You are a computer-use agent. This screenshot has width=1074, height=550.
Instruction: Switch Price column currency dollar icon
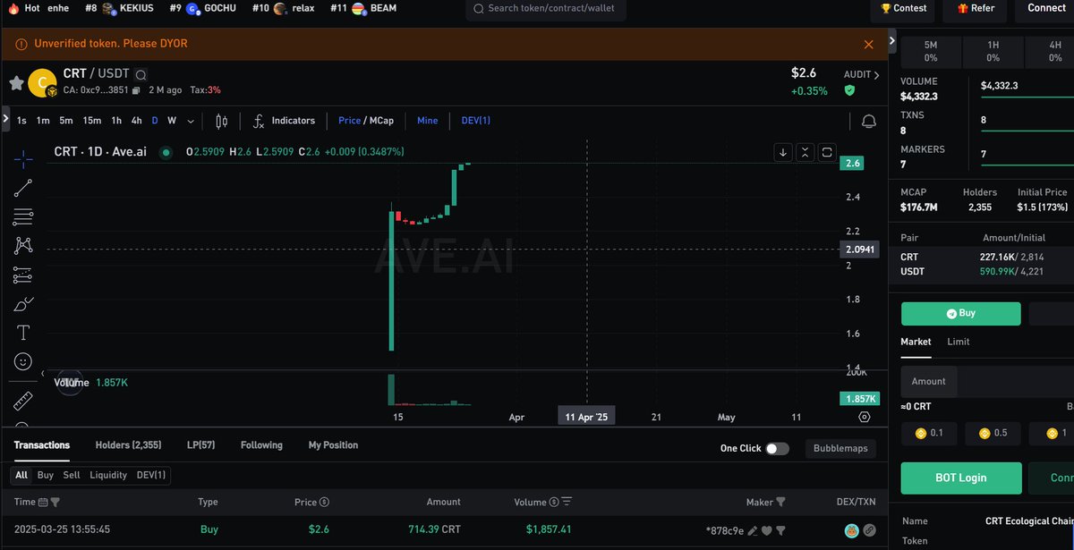324,503
